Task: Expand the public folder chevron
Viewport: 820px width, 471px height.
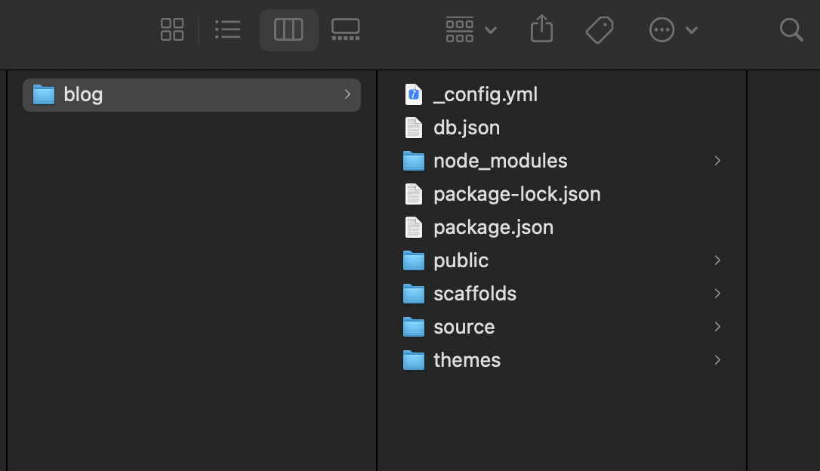Action: (717, 260)
